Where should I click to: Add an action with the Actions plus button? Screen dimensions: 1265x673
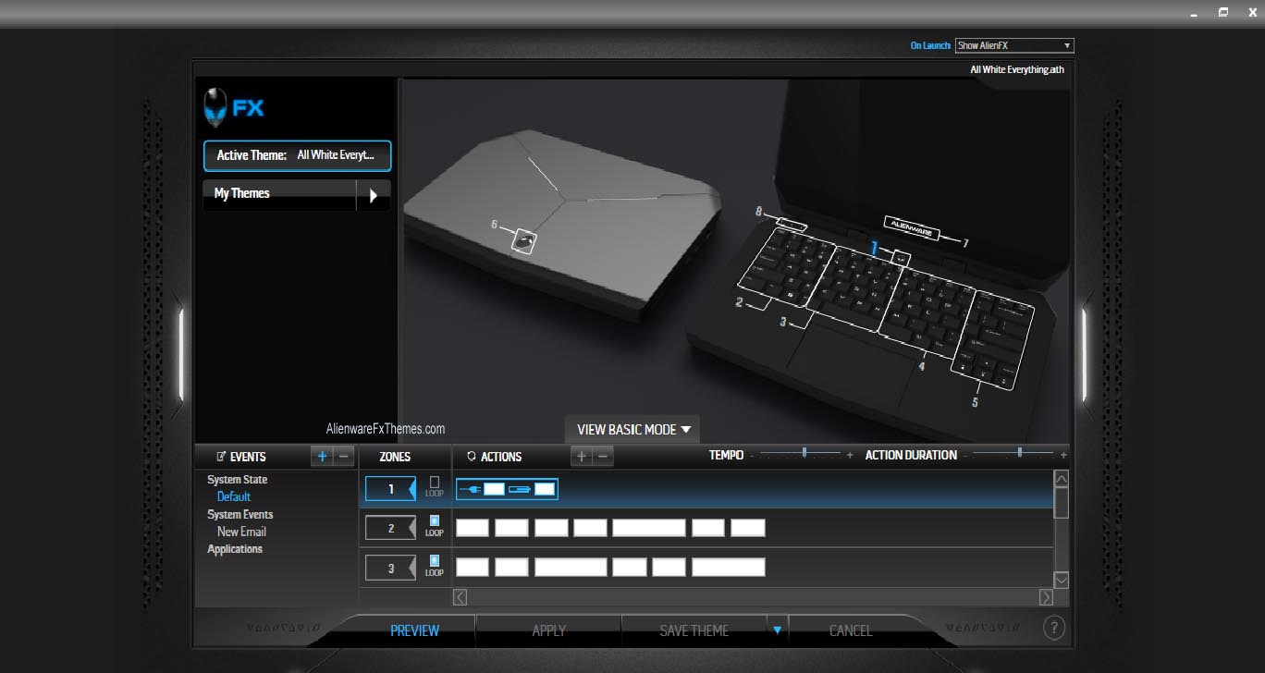(x=581, y=457)
